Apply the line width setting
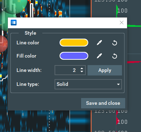The height and width of the screenshot is (132, 141). [x=105, y=70]
